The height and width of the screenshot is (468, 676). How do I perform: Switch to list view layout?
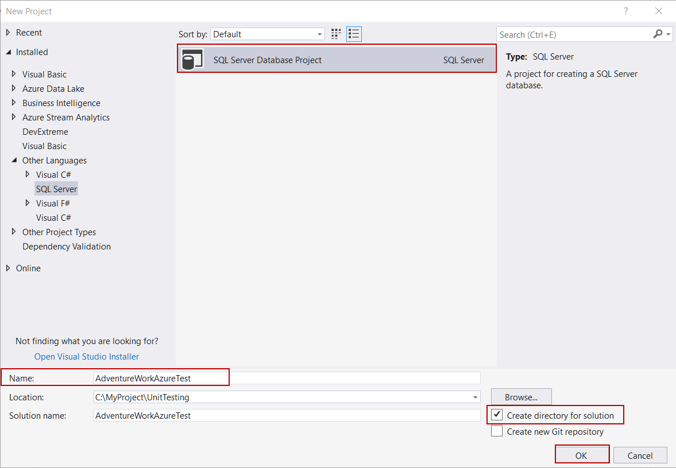[354, 33]
